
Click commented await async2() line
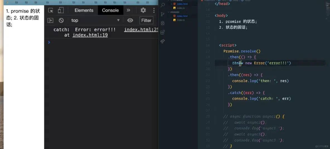245,122
